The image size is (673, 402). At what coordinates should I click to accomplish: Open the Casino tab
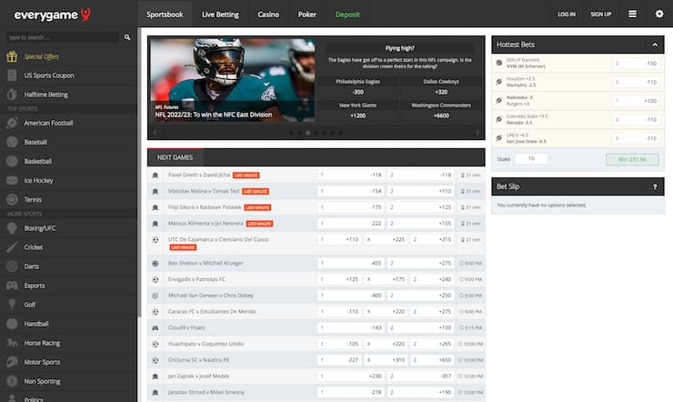point(268,15)
